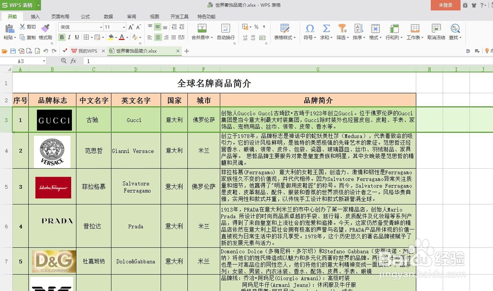Click the cell borders icon
Viewport: 493px width, 291px height.
[86, 37]
